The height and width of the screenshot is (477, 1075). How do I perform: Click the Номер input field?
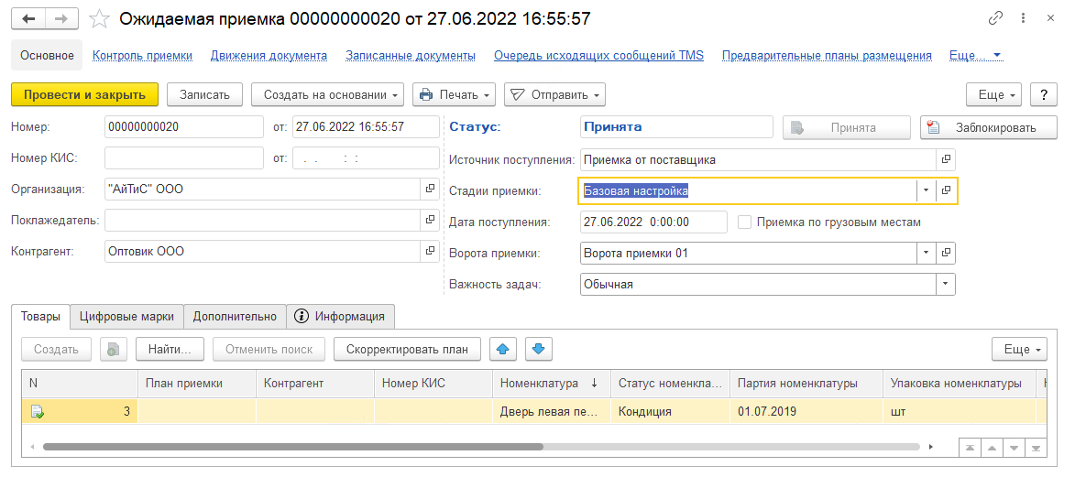(183, 127)
